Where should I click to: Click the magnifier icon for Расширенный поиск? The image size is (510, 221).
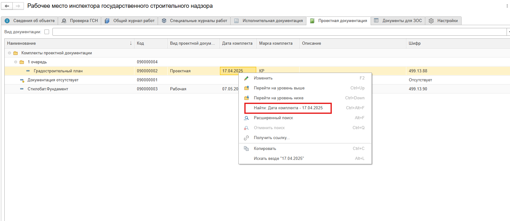pos(246,118)
